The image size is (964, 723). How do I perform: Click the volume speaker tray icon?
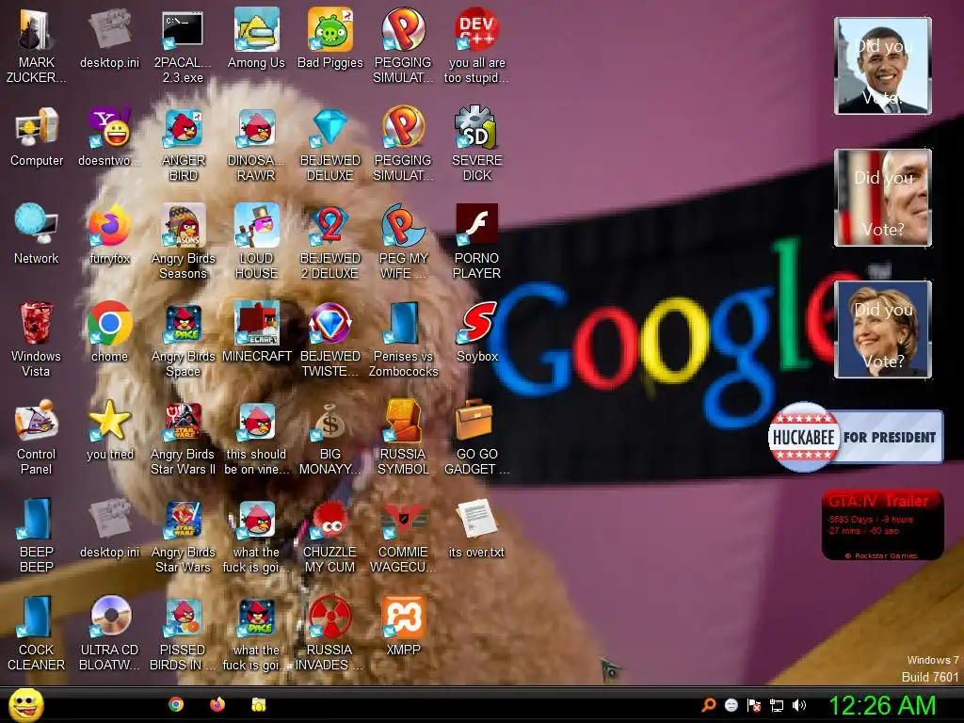pos(798,705)
